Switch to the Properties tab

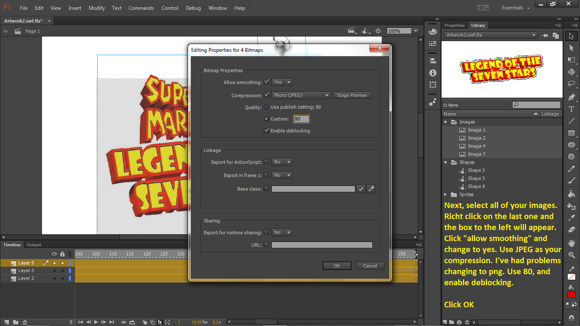[455, 25]
